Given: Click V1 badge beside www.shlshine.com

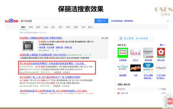Looking at the screenshot, I should coord(90,55).
